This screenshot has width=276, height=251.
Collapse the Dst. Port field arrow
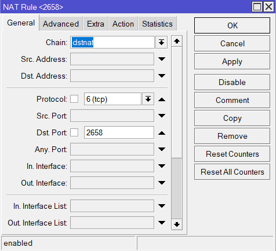(x=162, y=133)
